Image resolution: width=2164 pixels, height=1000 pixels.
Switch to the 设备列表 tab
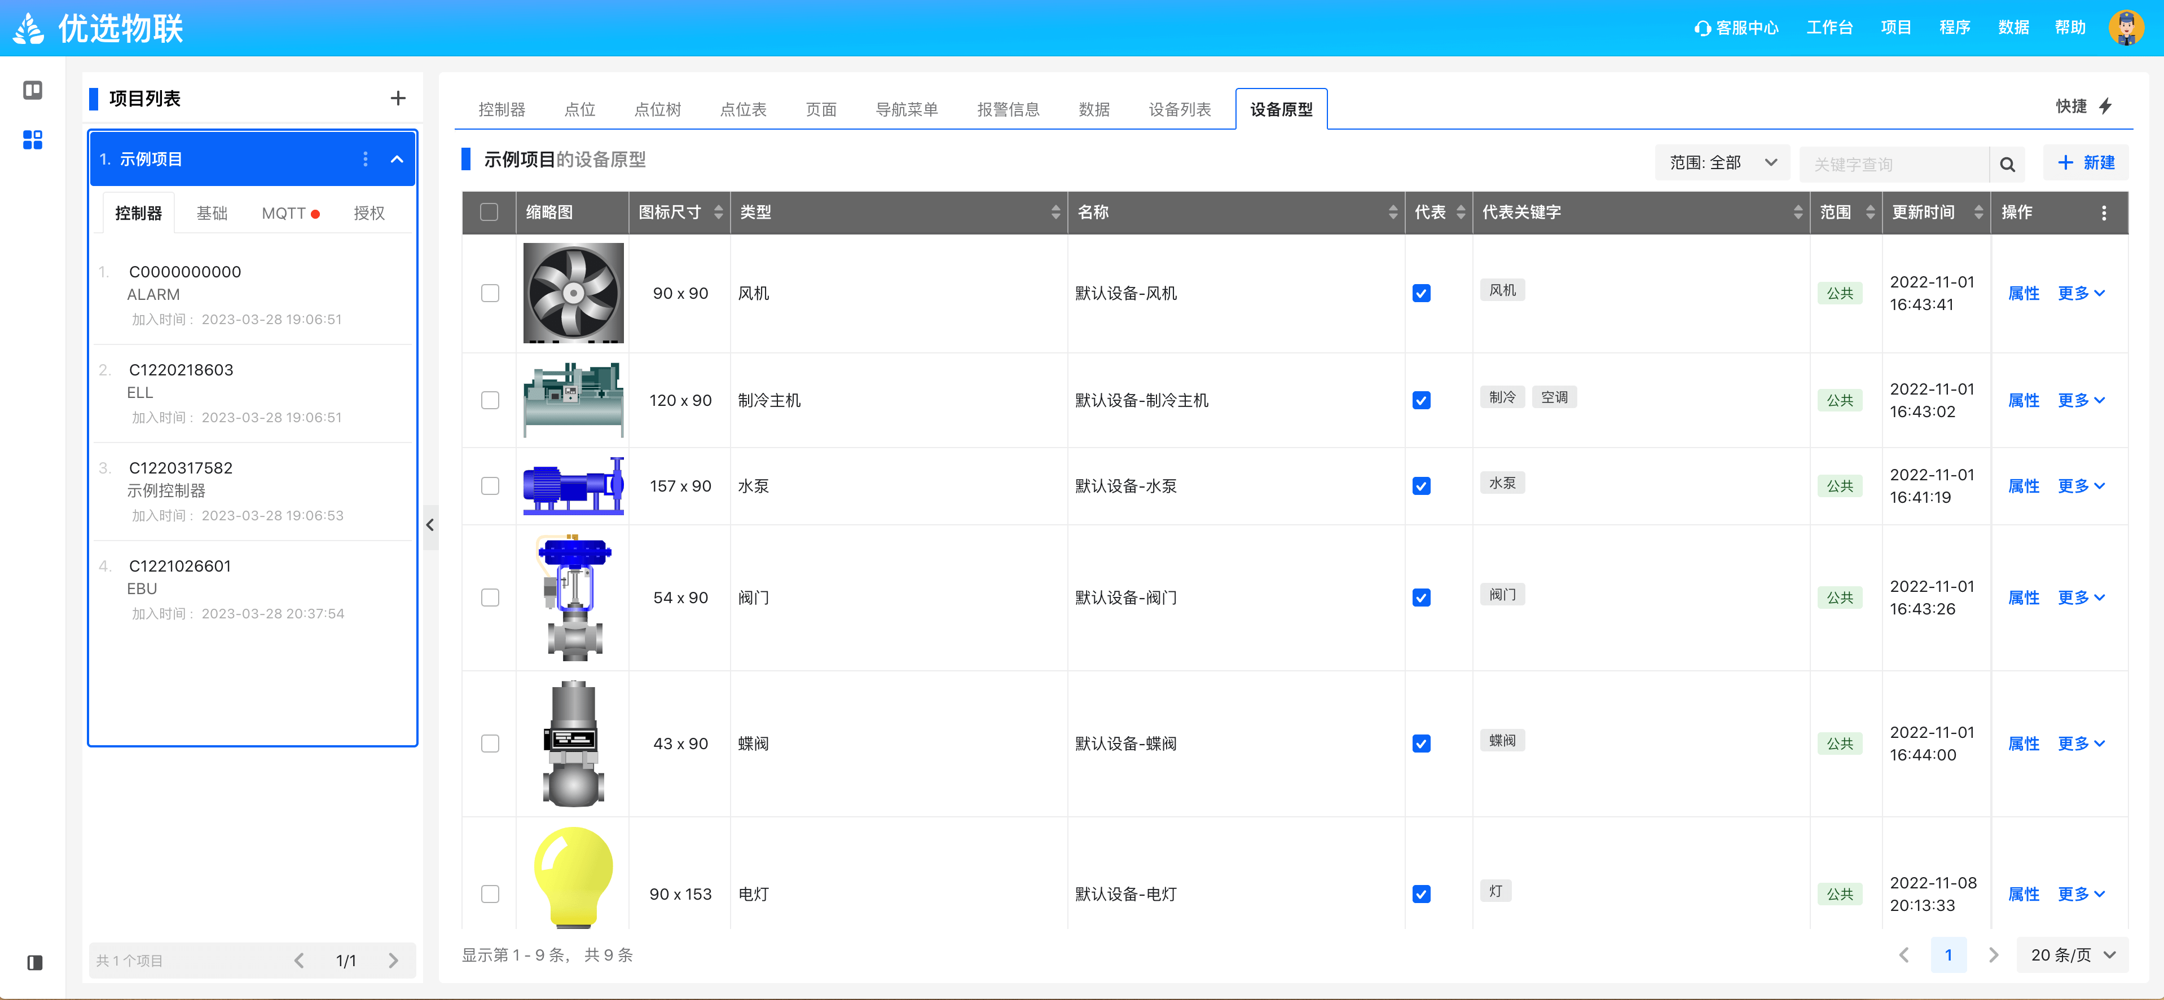pos(1180,109)
